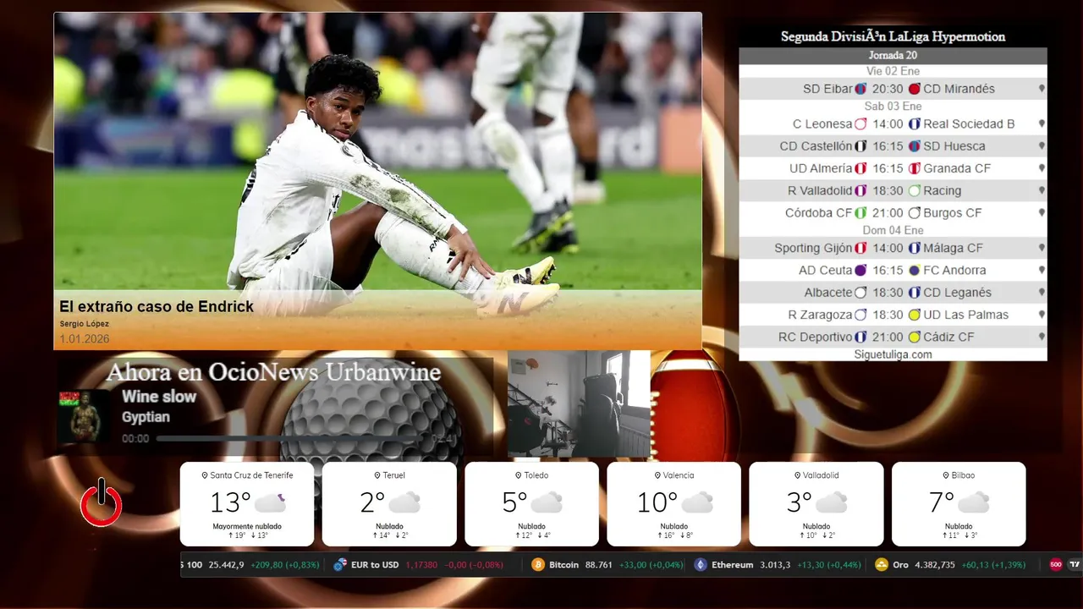Viewport: 1083px width, 609px height.
Task: Open the Toledo weather card
Action: click(x=531, y=504)
